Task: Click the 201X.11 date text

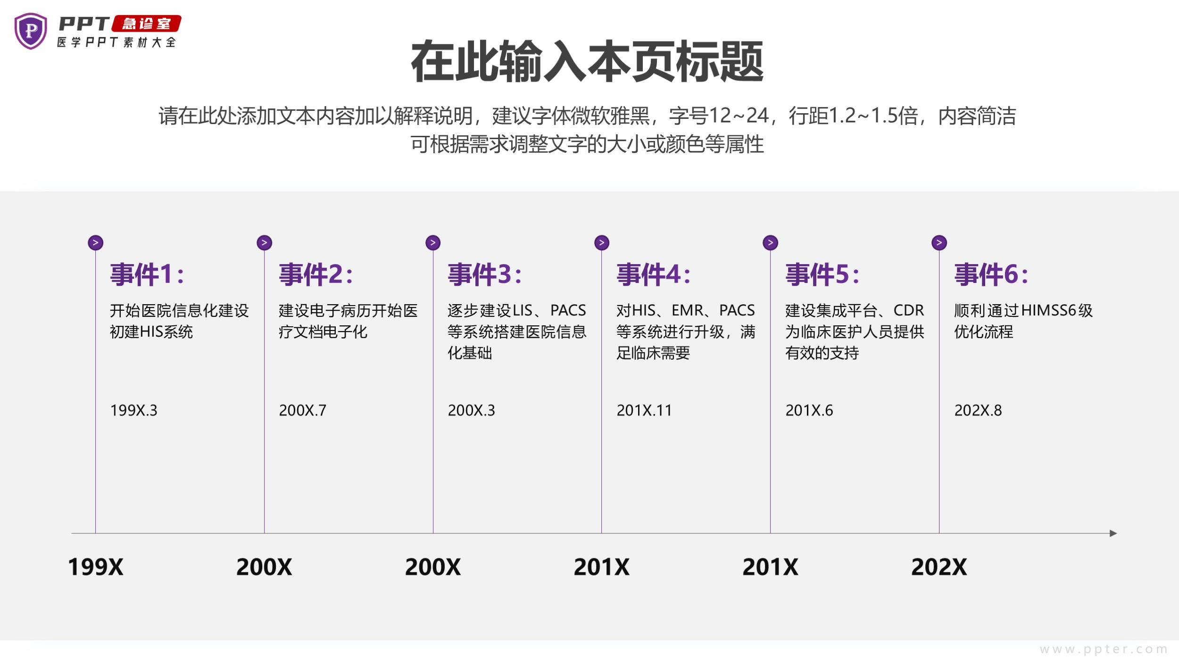Action: pyautogui.click(x=644, y=410)
